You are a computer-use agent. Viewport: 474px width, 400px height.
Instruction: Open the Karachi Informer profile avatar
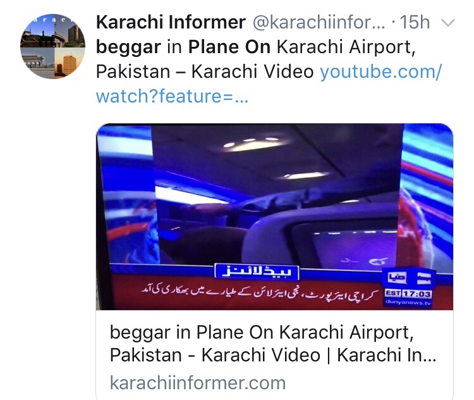(x=52, y=46)
